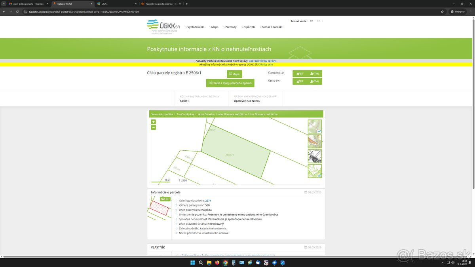Image resolution: width=475 pixels, height=267 pixels.
Task: Click the ÚGKK SR logo
Action: pyautogui.click(x=163, y=27)
